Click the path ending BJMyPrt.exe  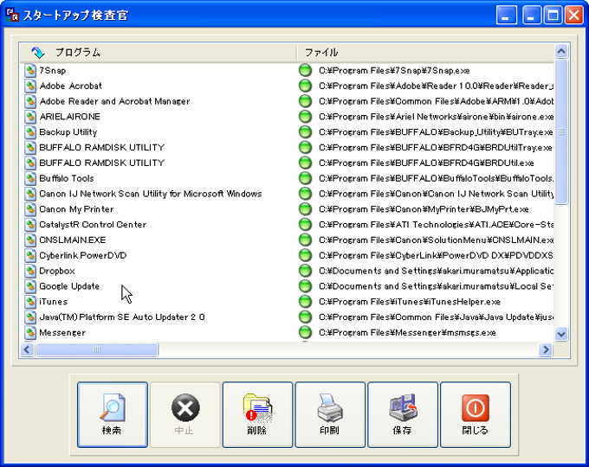(424, 209)
